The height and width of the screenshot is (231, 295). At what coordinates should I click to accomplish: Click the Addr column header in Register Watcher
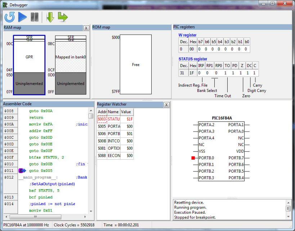pos(102,112)
